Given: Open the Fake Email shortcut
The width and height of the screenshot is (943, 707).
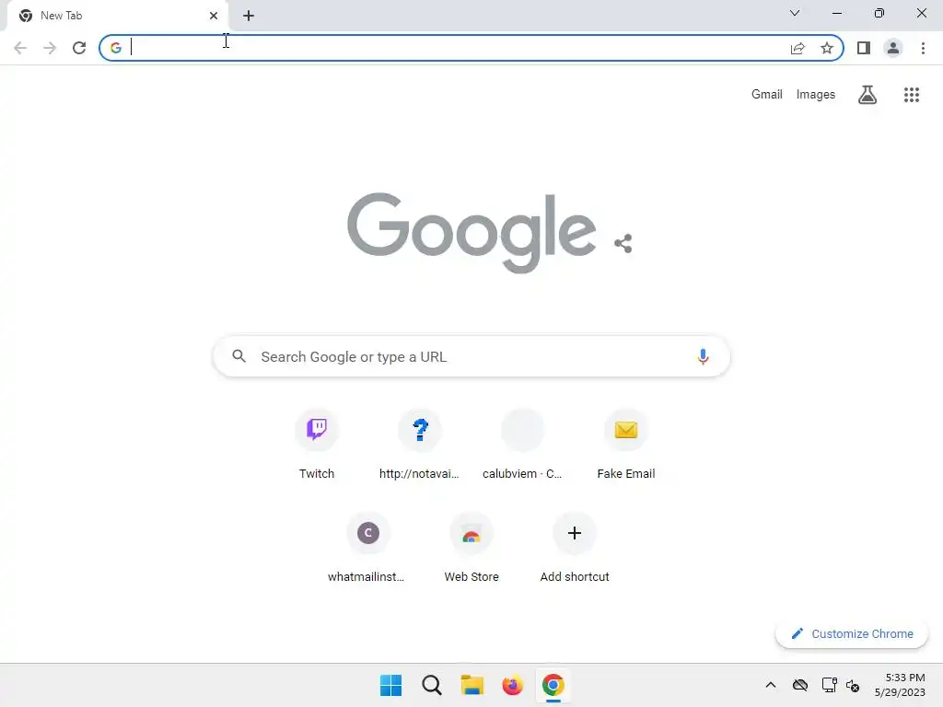Looking at the screenshot, I should click(x=626, y=445).
